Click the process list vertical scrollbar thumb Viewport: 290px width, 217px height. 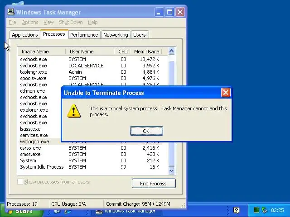tap(172, 113)
